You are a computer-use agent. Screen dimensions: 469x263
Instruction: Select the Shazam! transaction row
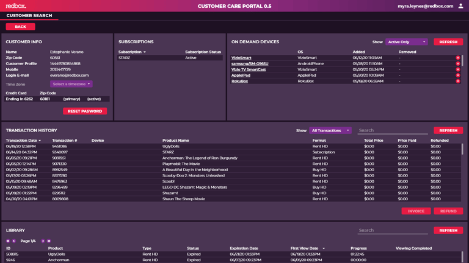coord(233,193)
